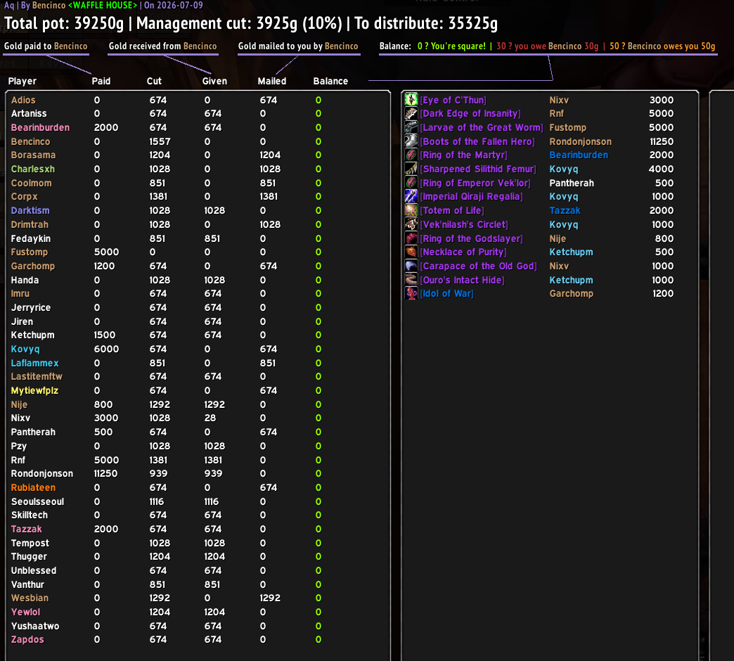
Task: Open the [Dark Edge of Insanity] link
Action: [x=470, y=114]
